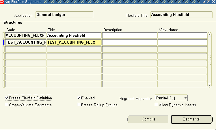
Task: Maximize the Key Flexfield Segments window
Action: click(209, 2)
